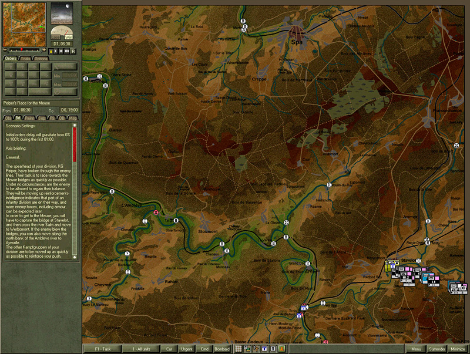Select the yellow unit counter at Stavelot
This screenshot has width=470, height=354.
tap(390, 266)
